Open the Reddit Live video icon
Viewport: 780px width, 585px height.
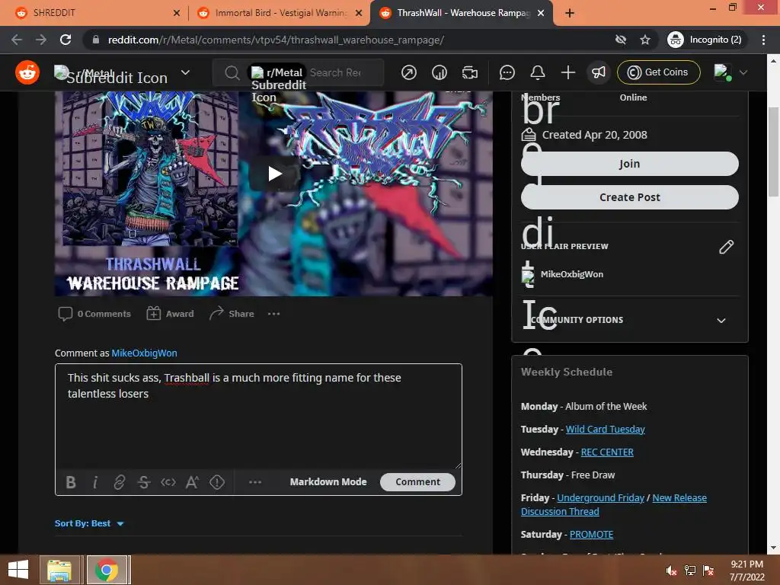(469, 72)
